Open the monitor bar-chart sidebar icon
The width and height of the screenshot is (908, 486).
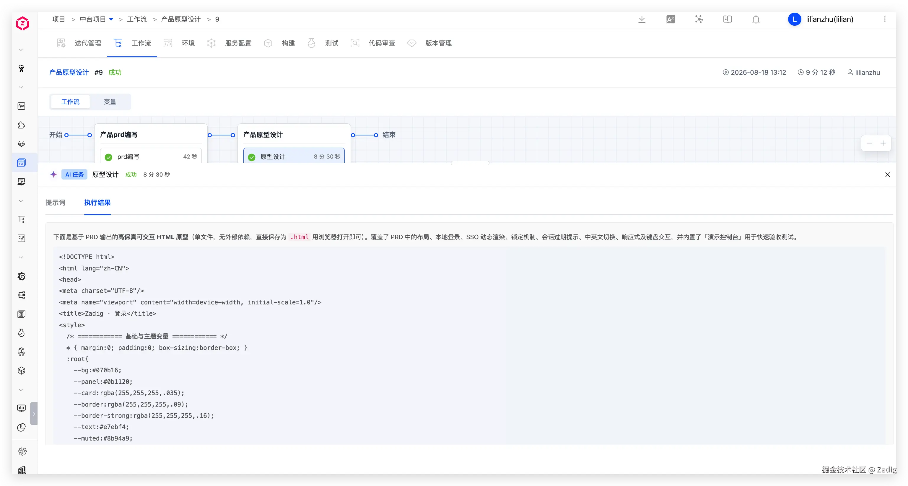[x=22, y=408]
